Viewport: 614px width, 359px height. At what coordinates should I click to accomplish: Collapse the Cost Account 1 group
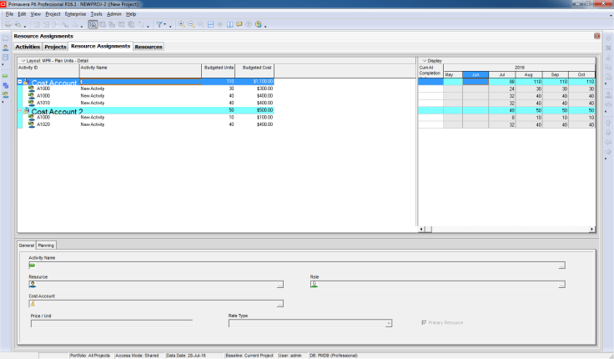[20, 82]
